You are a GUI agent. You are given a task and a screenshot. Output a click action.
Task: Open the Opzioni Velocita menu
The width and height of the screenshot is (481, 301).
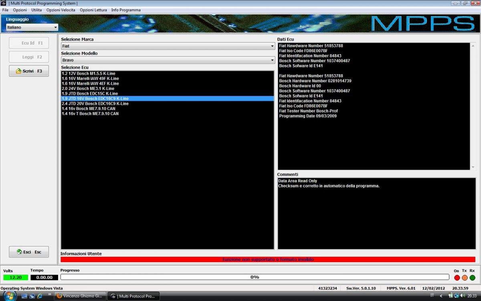[x=61, y=10]
